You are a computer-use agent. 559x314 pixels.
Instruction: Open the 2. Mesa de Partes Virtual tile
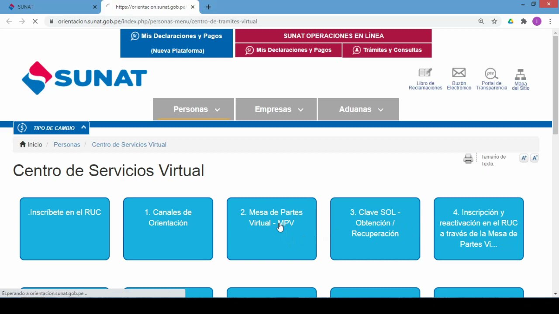[x=272, y=229]
